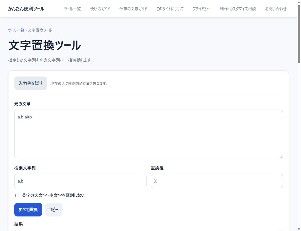Open the ツール一覧 nav item
The width and height of the screenshot is (301, 231).
pos(72,9)
